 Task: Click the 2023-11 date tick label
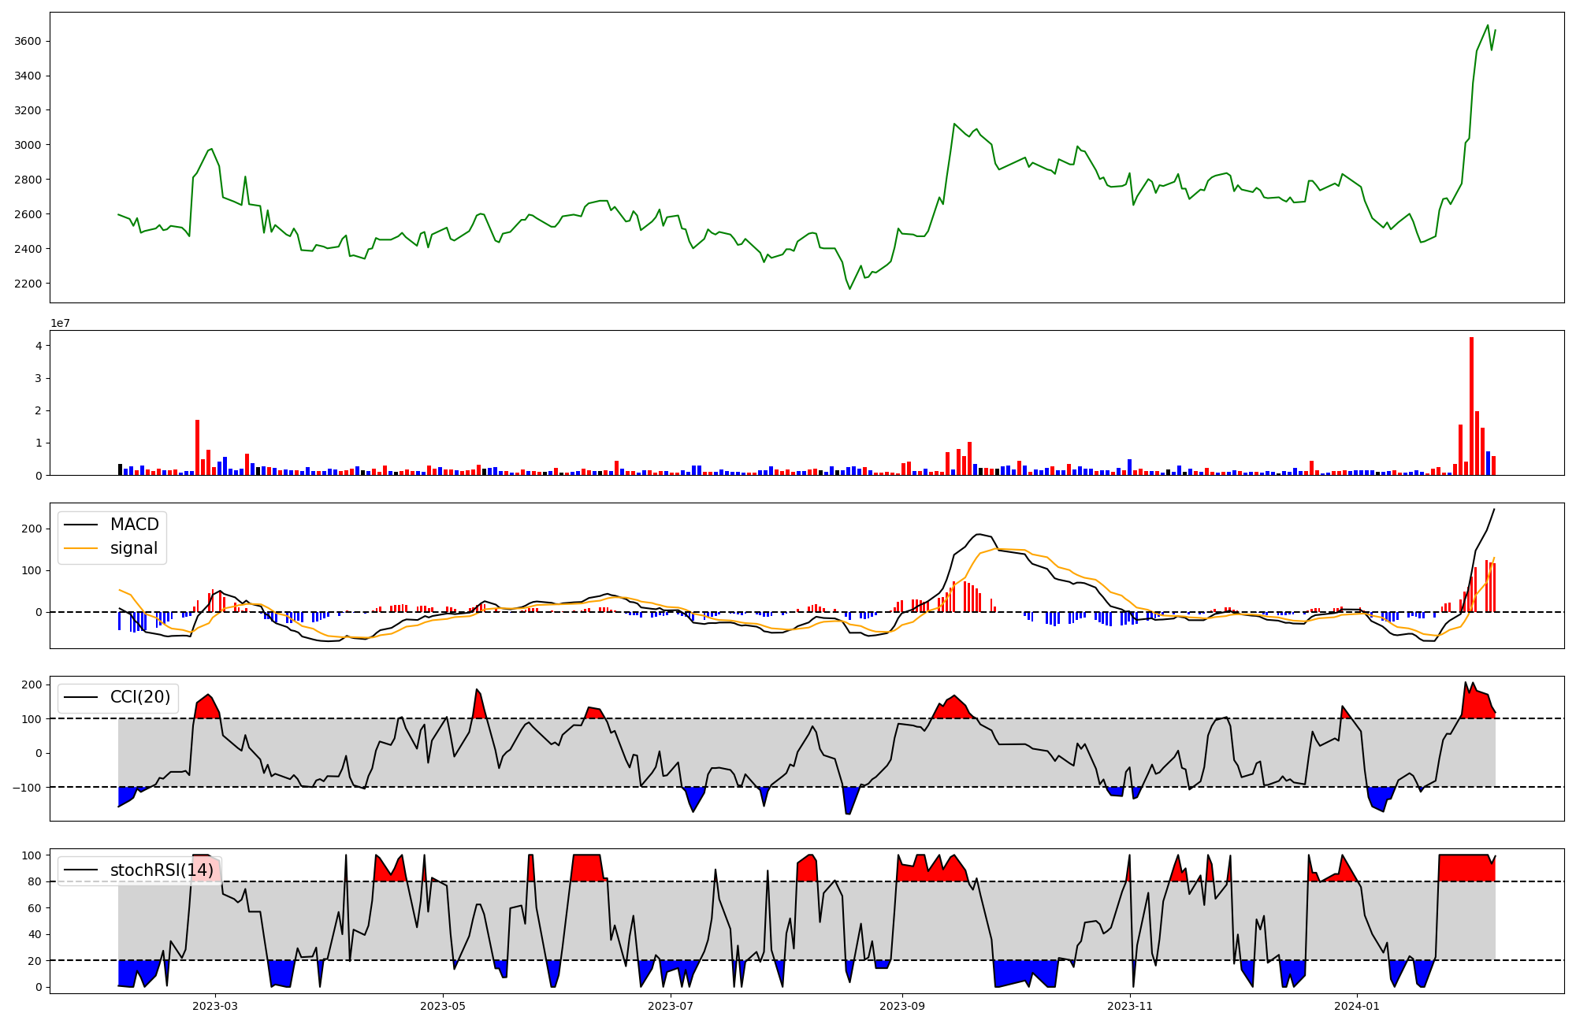click(1130, 1005)
